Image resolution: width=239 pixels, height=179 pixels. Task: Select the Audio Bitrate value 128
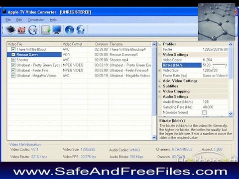[206, 102]
